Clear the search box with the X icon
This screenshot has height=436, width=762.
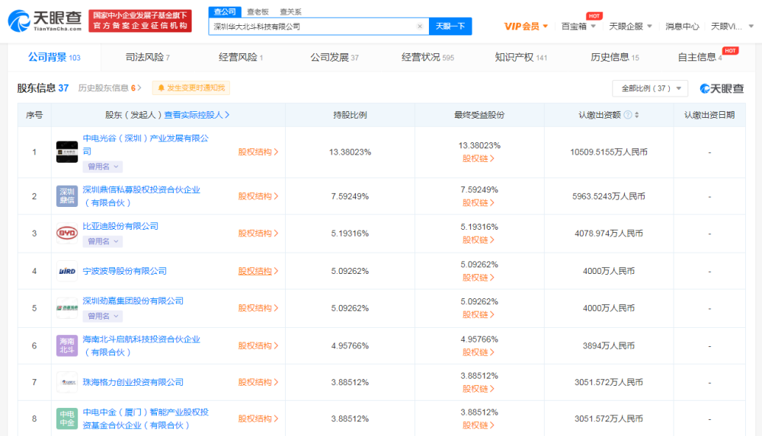pyautogui.click(x=419, y=27)
